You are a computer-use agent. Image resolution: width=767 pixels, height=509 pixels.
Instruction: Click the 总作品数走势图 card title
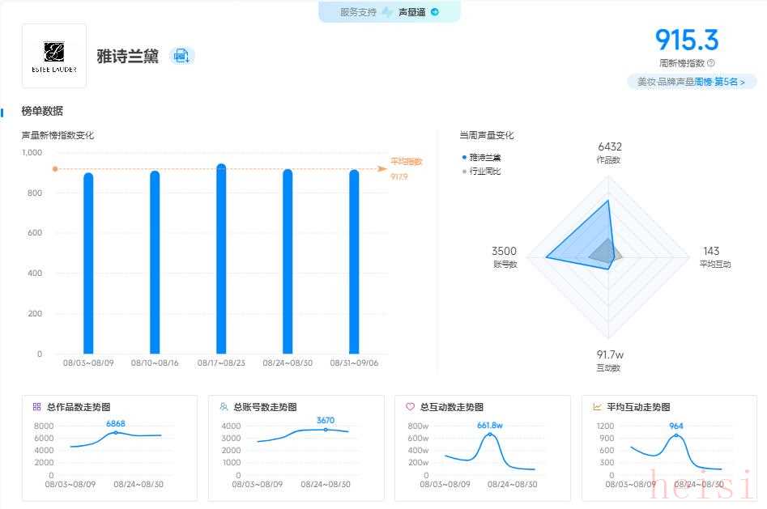79,407
